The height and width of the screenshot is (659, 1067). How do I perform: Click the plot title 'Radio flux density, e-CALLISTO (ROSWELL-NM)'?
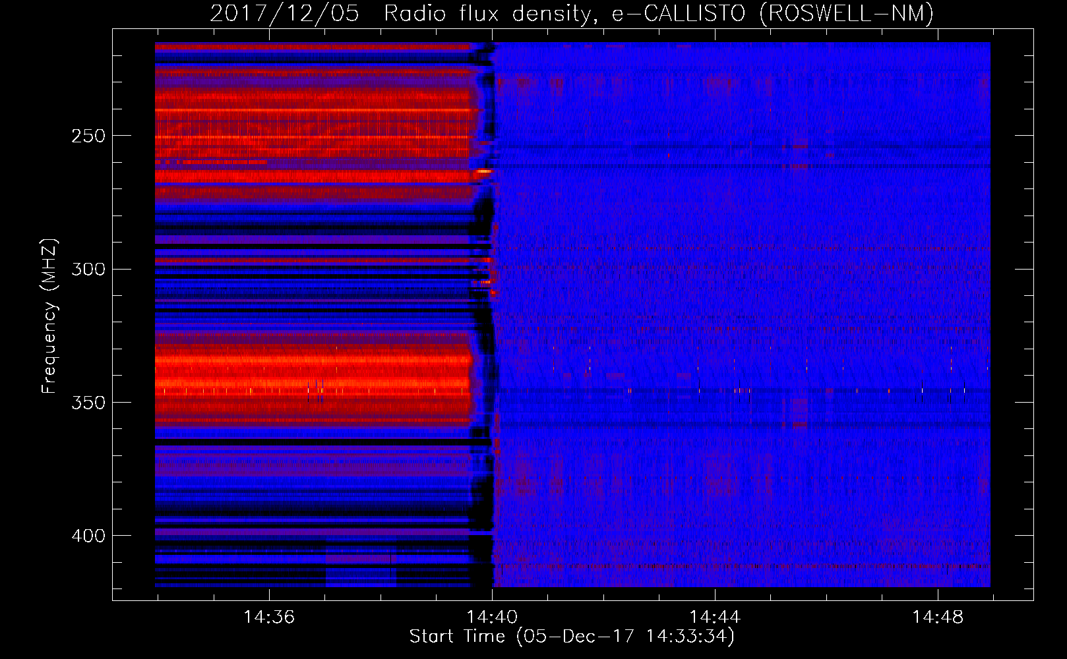click(x=658, y=14)
